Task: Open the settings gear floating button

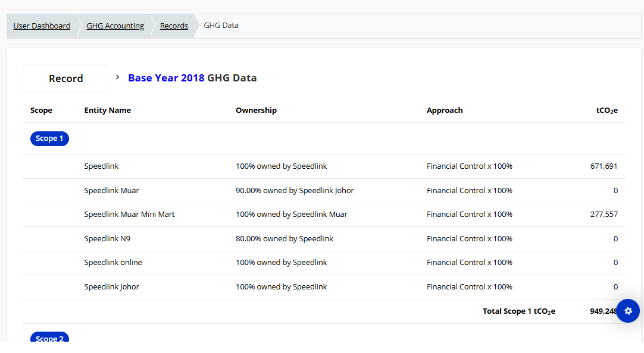Action: (x=628, y=311)
